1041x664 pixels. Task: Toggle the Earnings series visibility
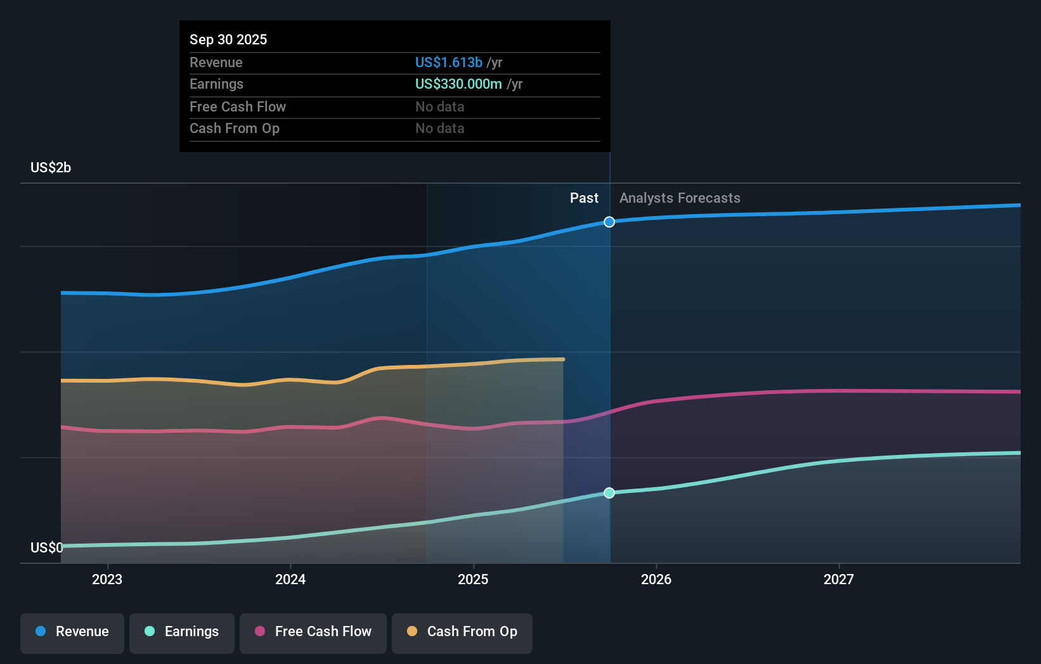click(182, 632)
